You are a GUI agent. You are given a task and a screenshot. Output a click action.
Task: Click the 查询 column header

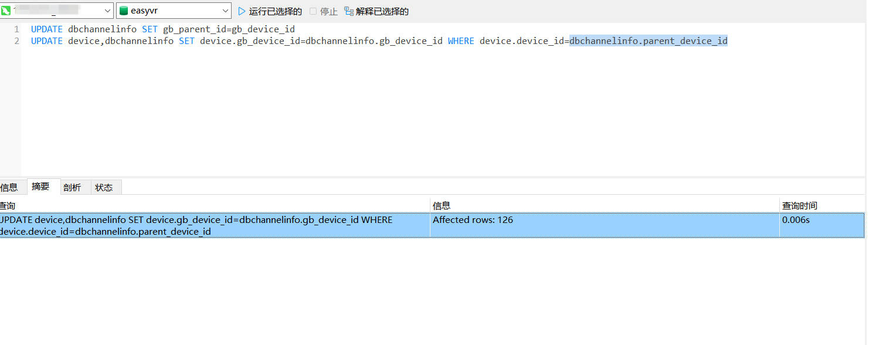click(215, 205)
